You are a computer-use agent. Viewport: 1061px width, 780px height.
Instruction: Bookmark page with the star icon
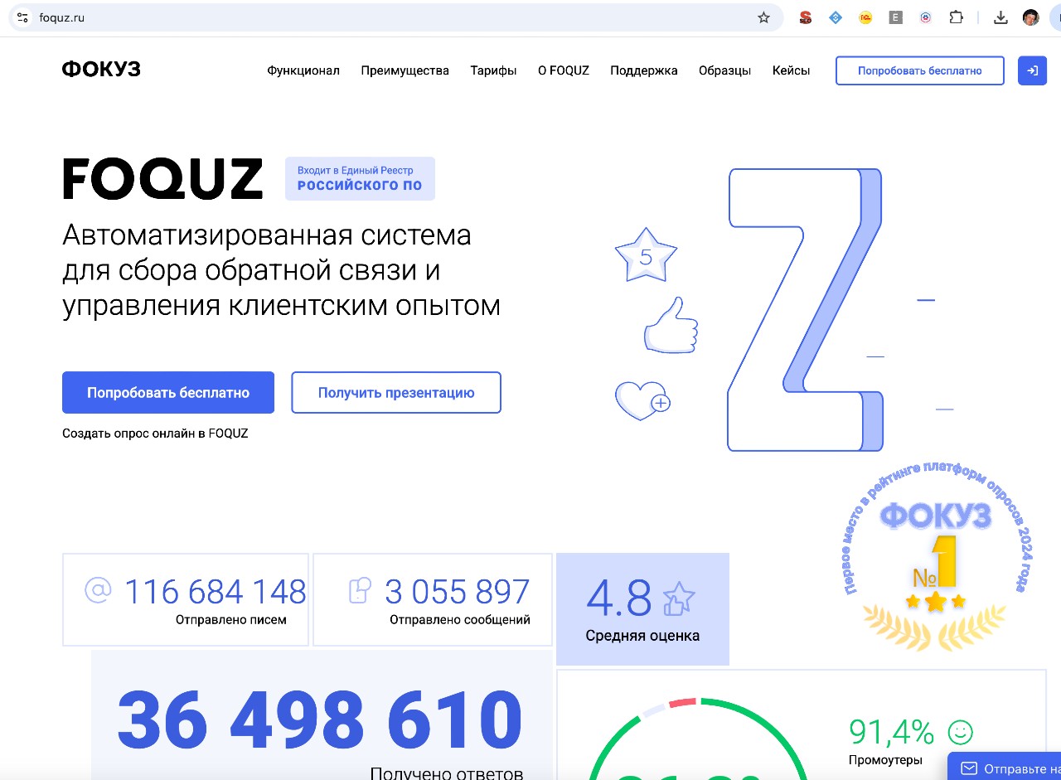(763, 17)
